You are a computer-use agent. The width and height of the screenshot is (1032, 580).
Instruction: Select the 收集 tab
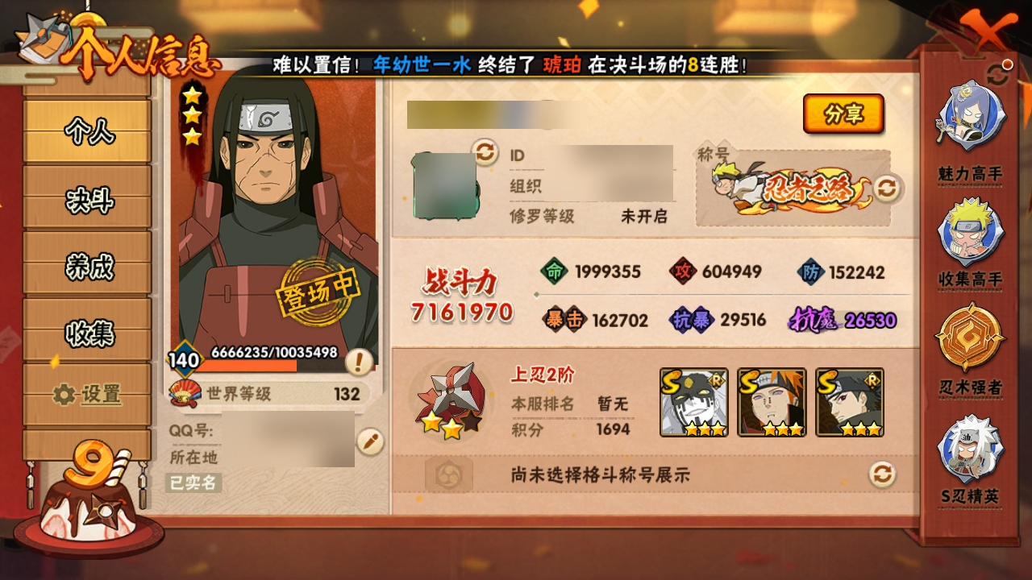click(x=87, y=333)
